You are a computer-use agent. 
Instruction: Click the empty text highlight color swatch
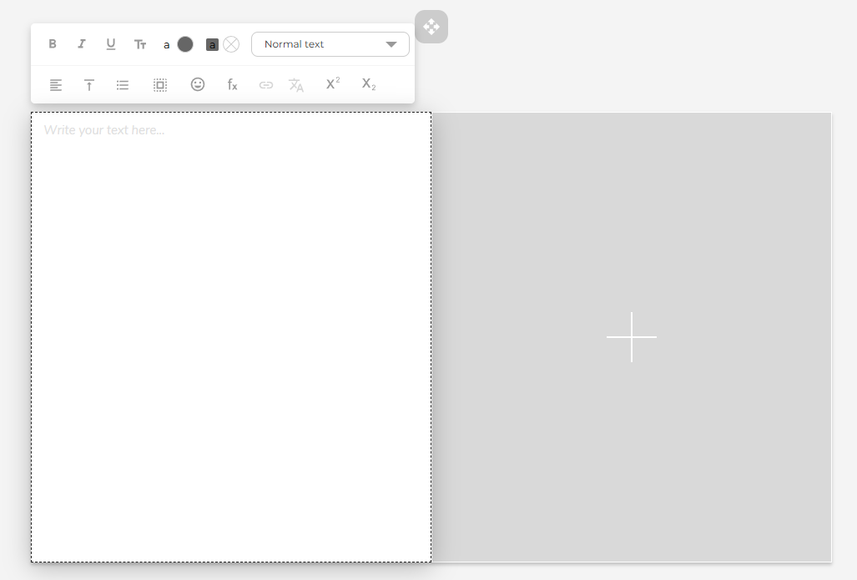[x=231, y=44]
